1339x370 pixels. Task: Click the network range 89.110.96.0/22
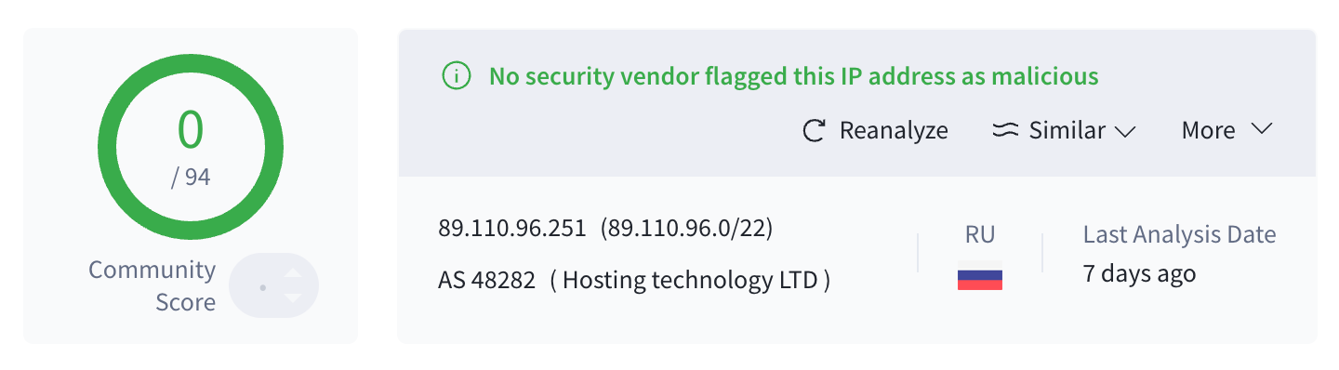[686, 229]
